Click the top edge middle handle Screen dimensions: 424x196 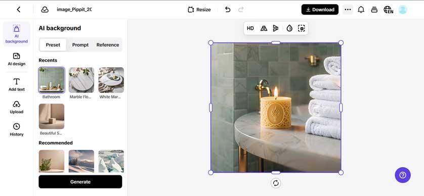coord(276,42)
